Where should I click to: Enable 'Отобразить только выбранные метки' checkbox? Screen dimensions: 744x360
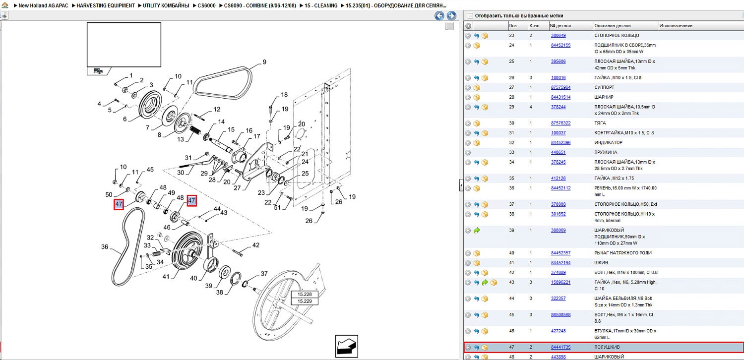click(470, 16)
